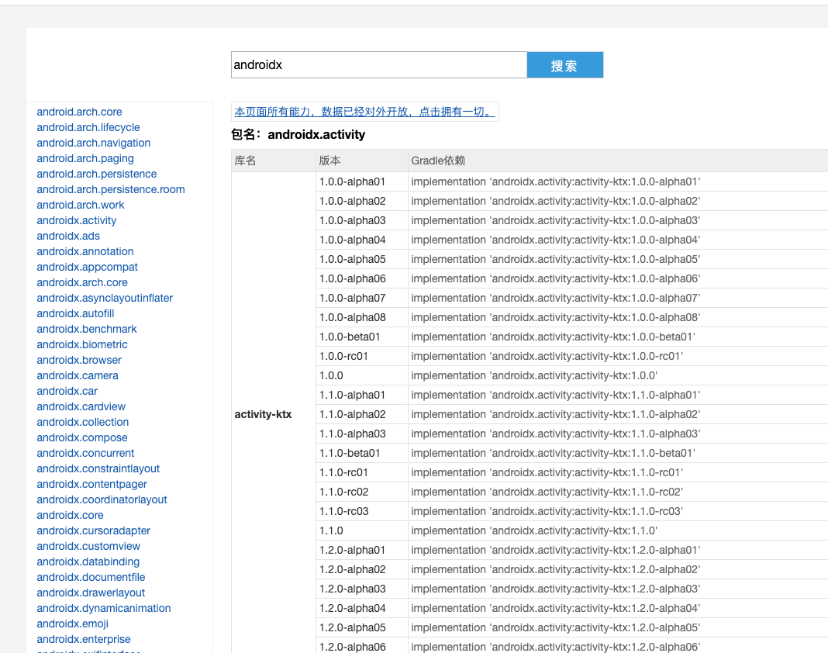Select android.arch.persistence.room link

pyautogui.click(x=111, y=189)
